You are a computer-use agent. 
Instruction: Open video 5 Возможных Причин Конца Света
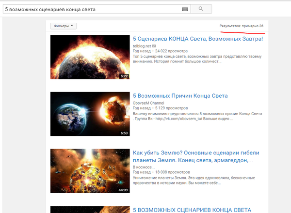pyautogui.click(x=180, y=96)
